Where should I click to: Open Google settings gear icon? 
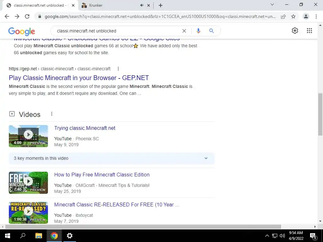click(x=295, y=31)
